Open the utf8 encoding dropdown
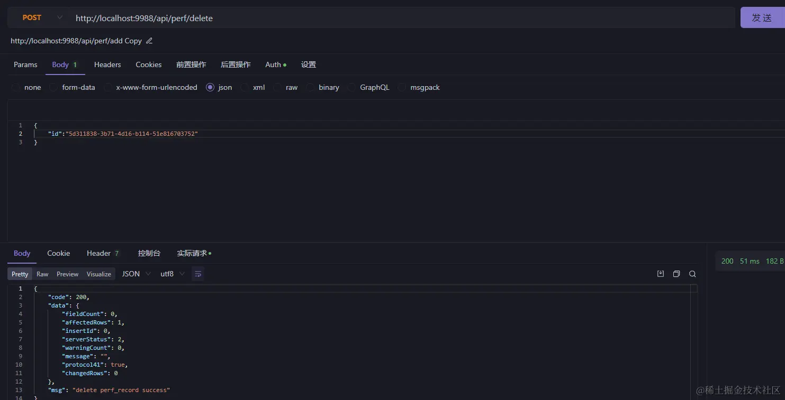 [x=173, y=274]
